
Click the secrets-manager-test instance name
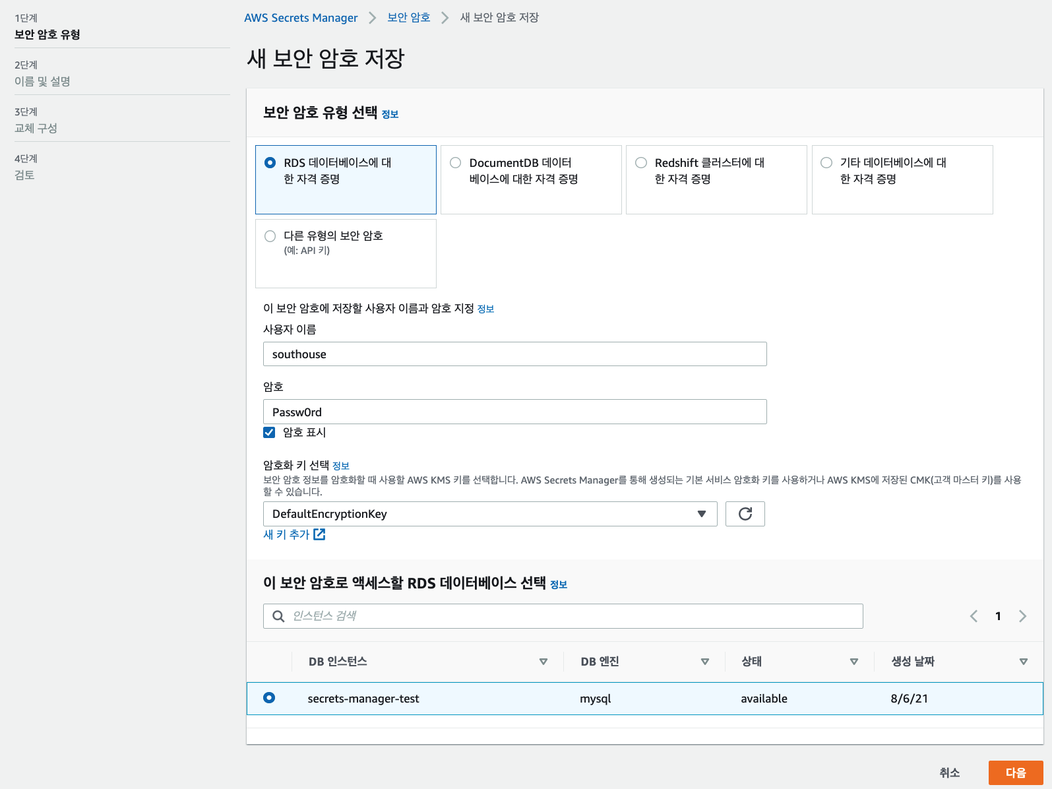tap(363, 699)
